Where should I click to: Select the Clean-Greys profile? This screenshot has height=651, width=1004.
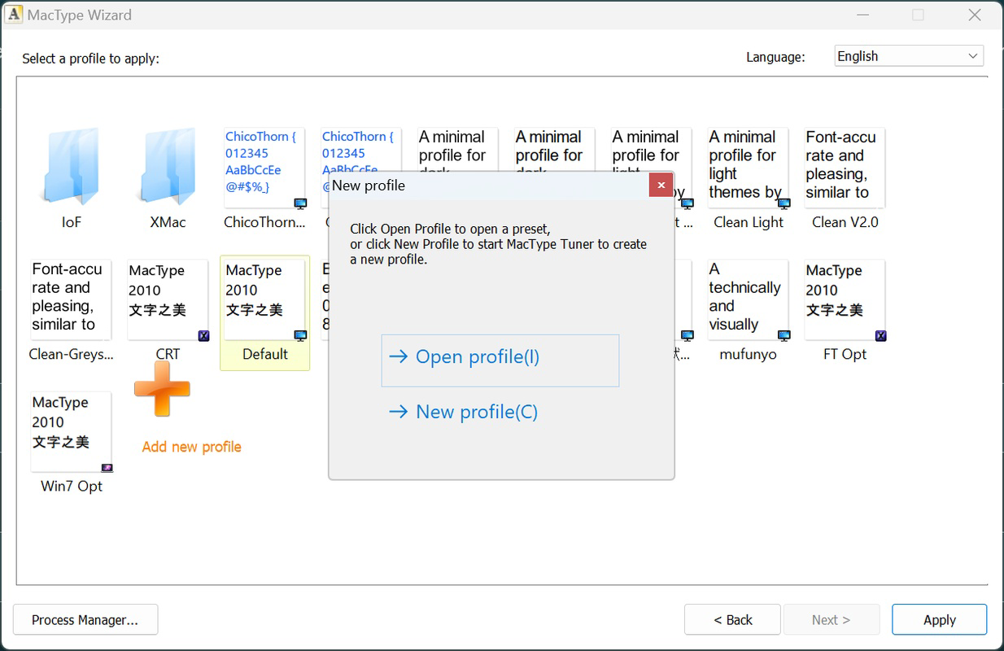pyautogui.click(x=70, y=299)
